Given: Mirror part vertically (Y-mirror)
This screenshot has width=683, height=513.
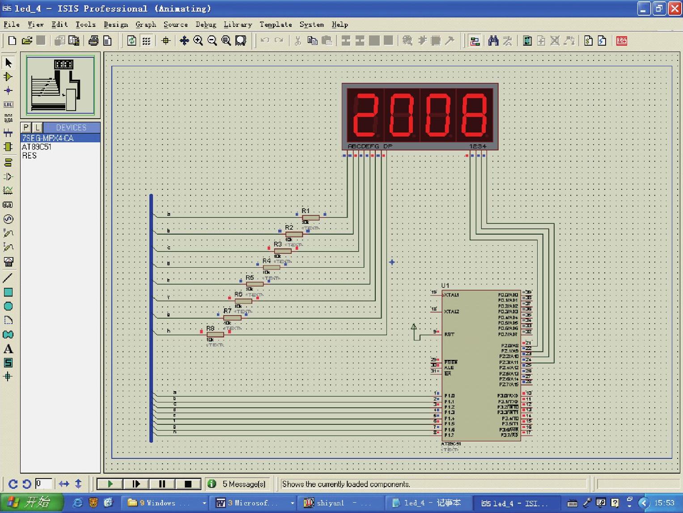Looking at the screenshot, I should pos(78,484).
